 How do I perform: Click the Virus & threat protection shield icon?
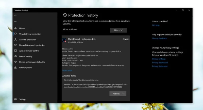[x=15, y=34]
